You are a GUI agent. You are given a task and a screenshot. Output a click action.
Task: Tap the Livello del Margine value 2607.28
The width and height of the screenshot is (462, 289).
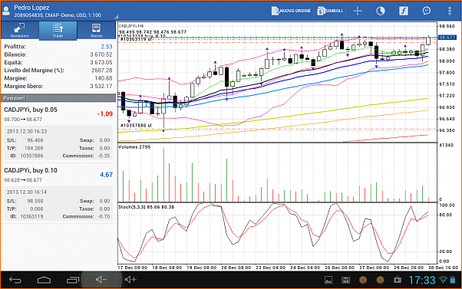(x=102, y=71)
